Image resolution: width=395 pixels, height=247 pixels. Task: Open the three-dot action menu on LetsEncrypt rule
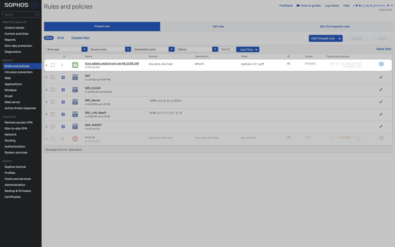click(x=381, y=64)
